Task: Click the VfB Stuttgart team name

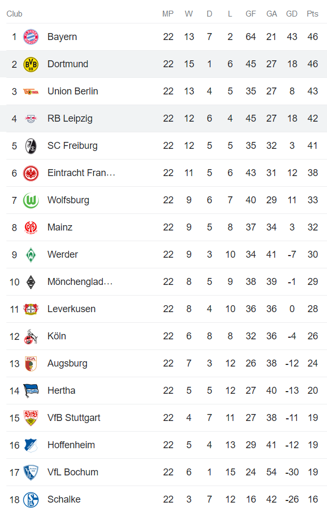Action: click(73, 418)
